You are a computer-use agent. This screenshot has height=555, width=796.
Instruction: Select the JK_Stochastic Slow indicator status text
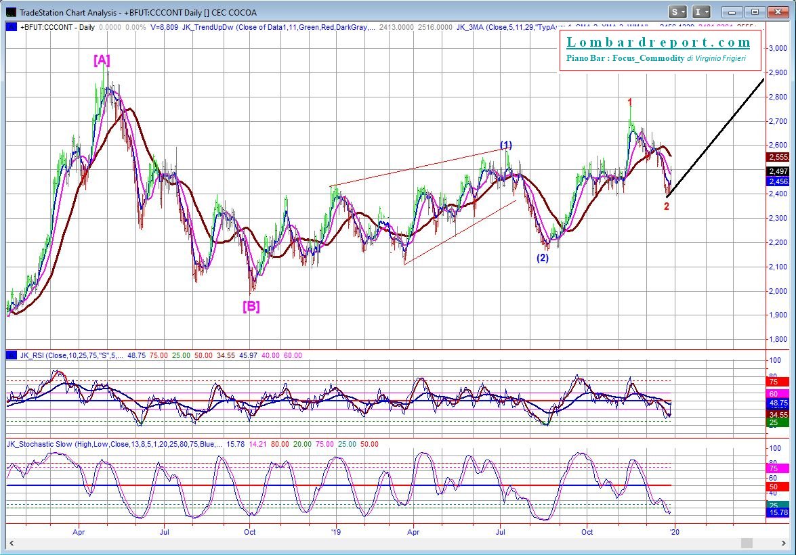tap(114, 444)
